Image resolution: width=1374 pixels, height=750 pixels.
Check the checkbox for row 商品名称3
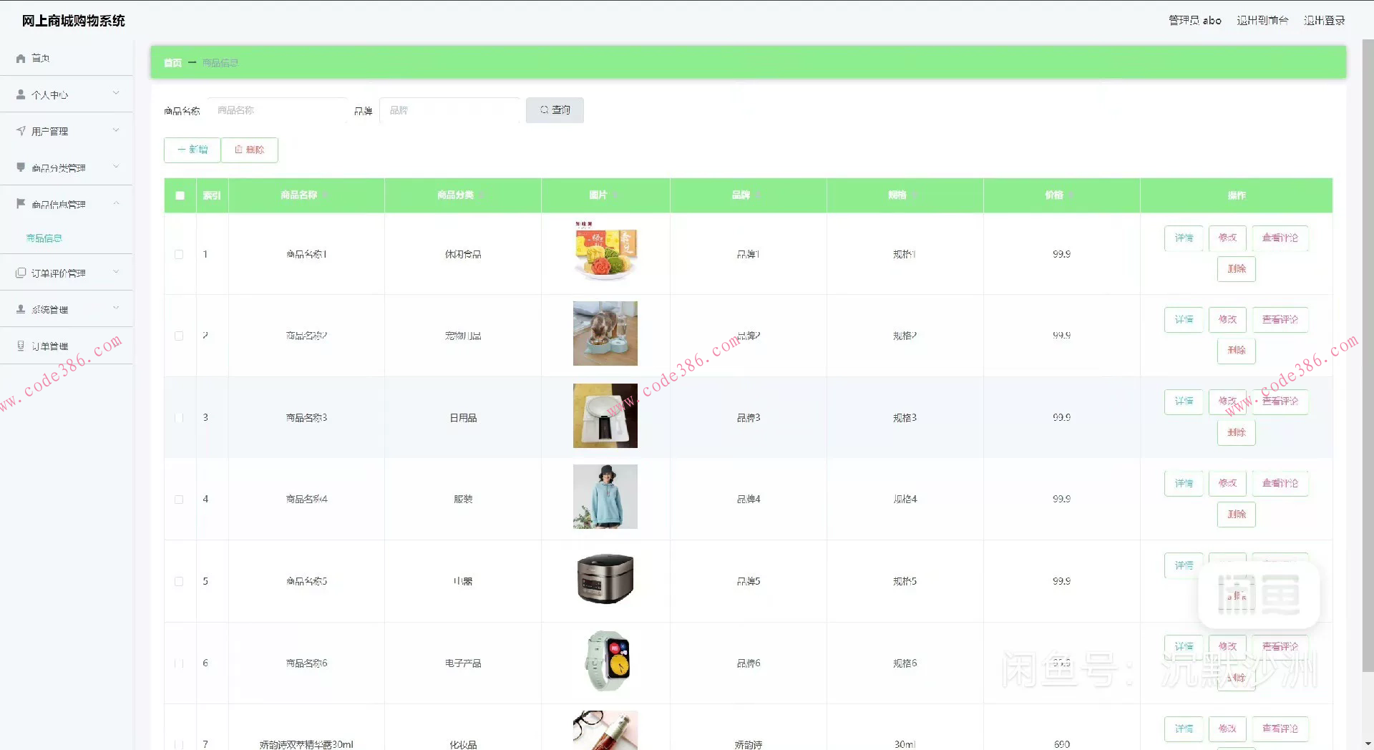(x=179, y=417)
